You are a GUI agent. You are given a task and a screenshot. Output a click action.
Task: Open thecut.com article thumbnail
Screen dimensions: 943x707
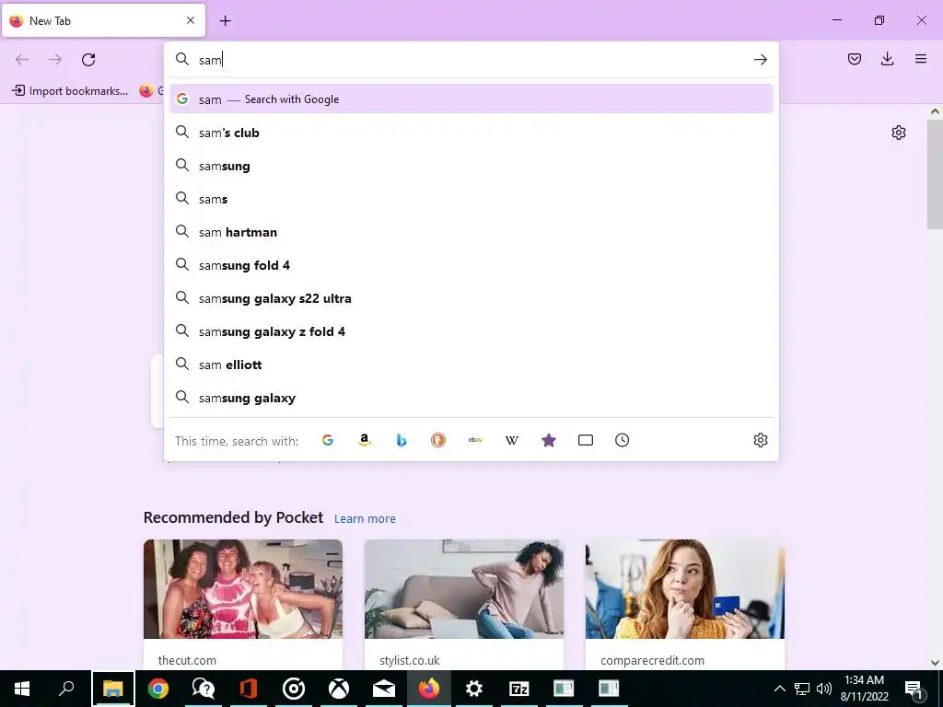243,588
